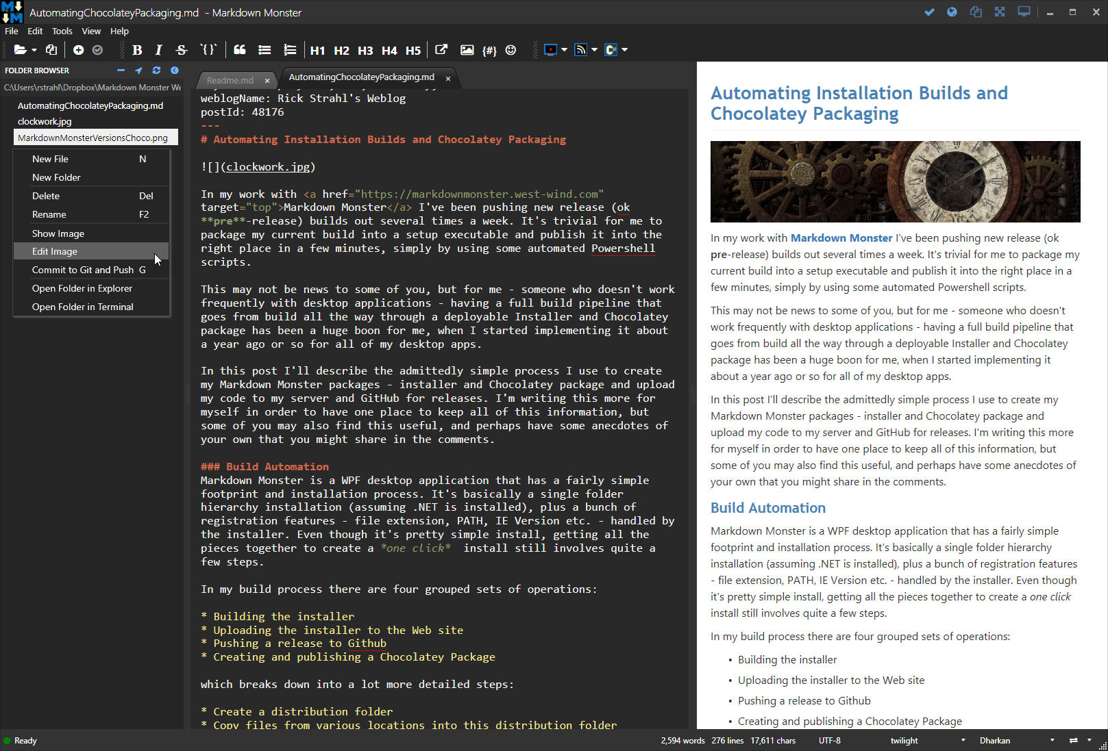Insert a bulleted list

pos(264,50)
